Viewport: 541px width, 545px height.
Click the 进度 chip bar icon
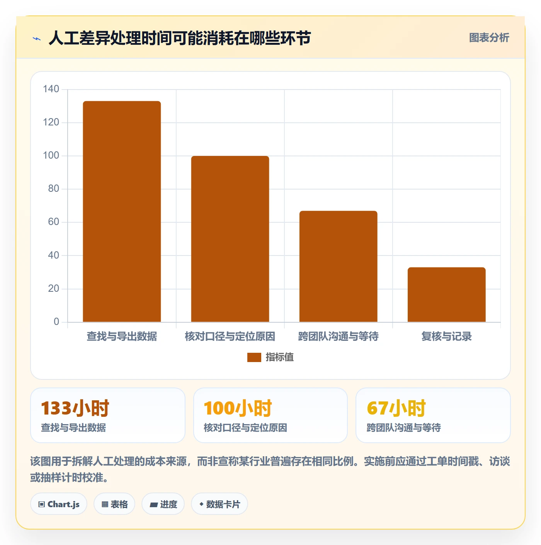tap(153, 505)
